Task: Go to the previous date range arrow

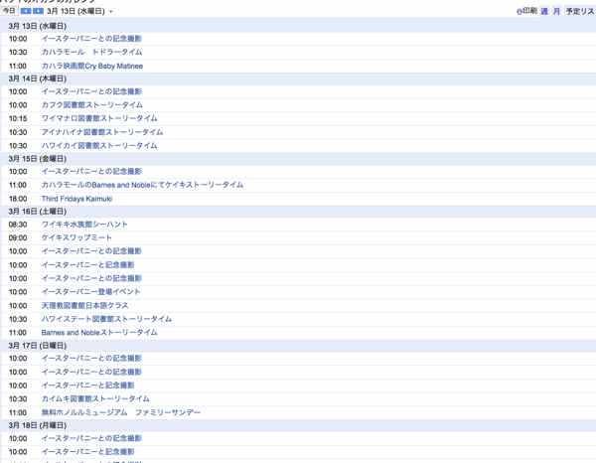Action: coord(26,11)
